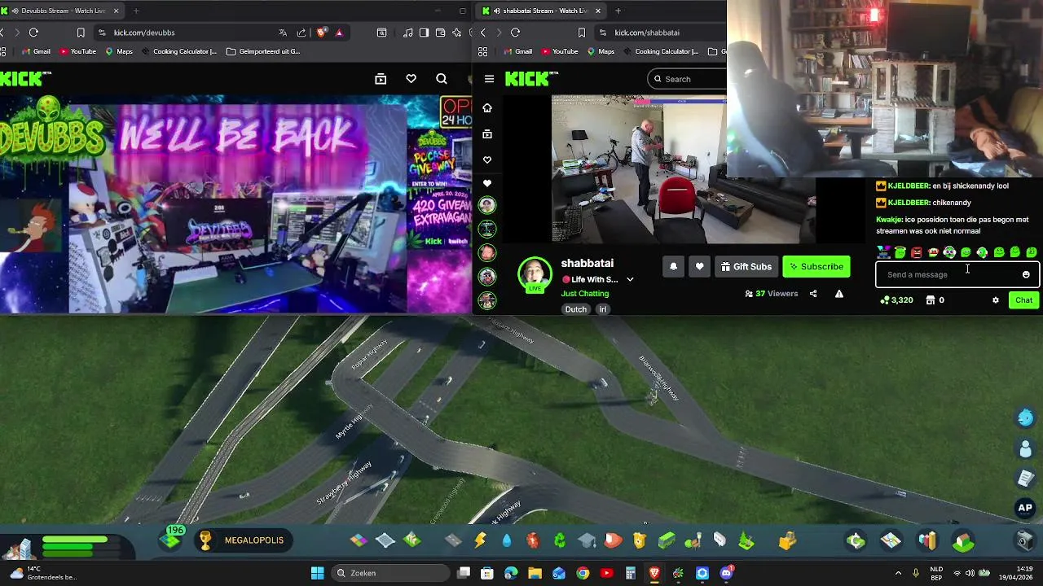Open Browse icon in Devubbs Kick header
Image resolution: width=1043 pixels, height=586 pixels.
pos(381,79)
